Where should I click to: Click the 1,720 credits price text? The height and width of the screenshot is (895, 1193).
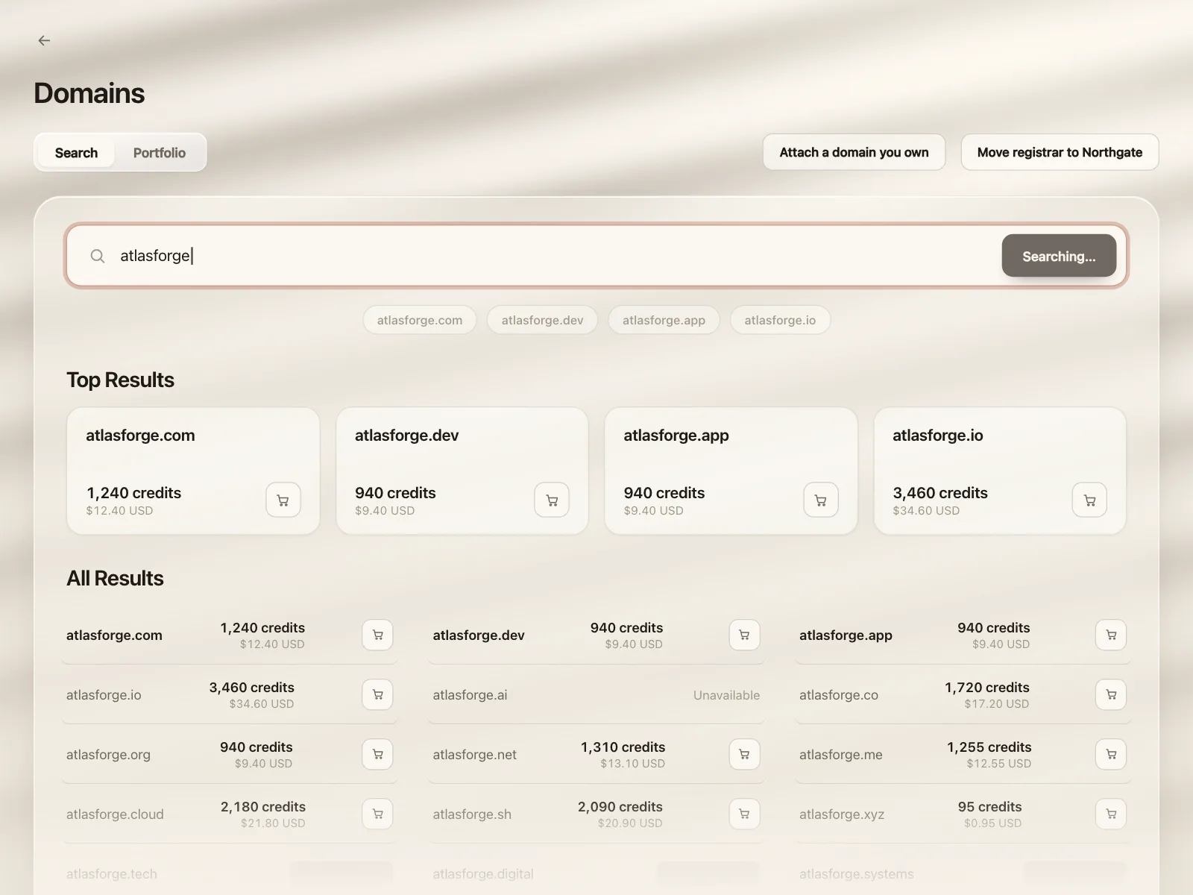987,687
